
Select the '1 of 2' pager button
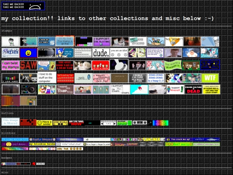coord(108,123)
